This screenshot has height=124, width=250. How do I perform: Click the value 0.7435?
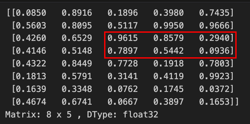(214, 13)
